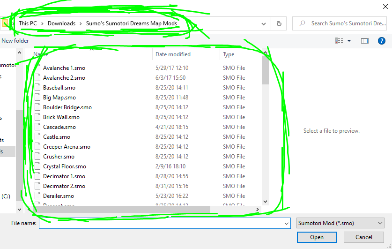
Task: Click This PC in the breadcrumb path
Action: coord(29,23)
